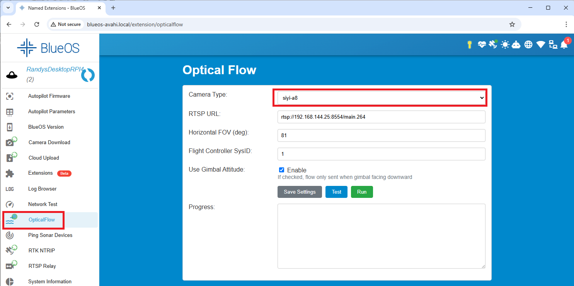Open the ethernet network icon in header
The image size is (574, 286).
pos(553,45)
